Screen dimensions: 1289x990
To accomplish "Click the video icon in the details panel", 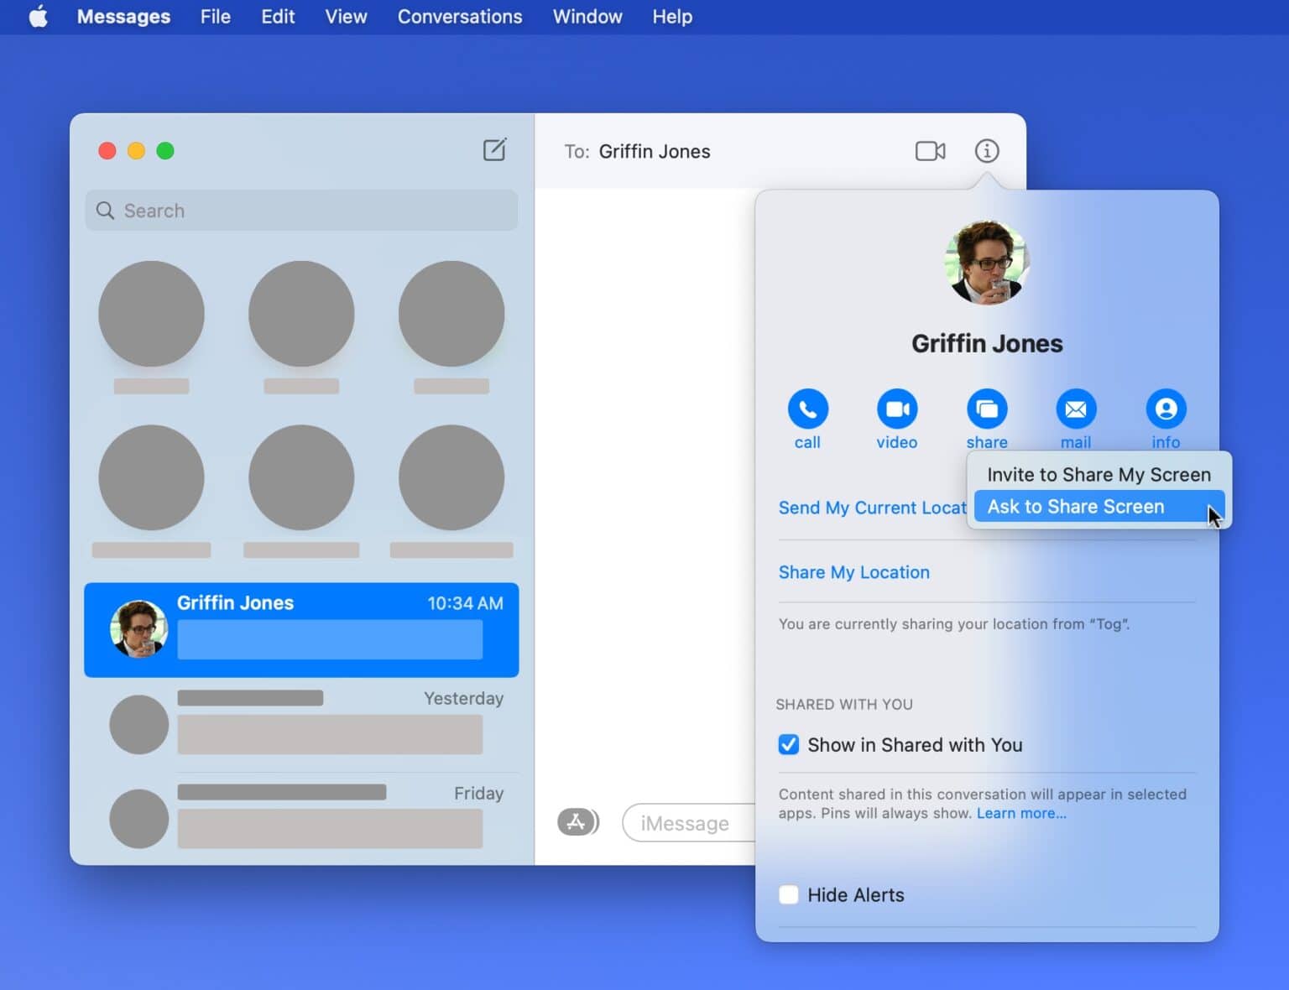I will [x=896, y=409].
